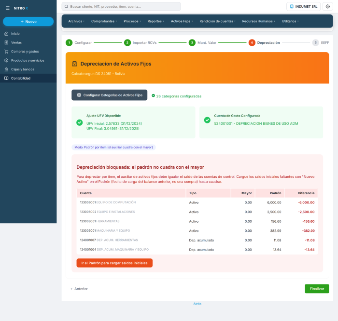Click the Cajas y bancos bank icon

point(6,69)
